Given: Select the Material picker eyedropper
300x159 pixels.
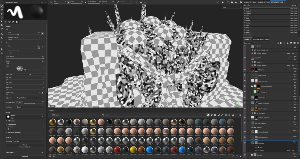Looking at the screenshot, I should pyautogui.click(x=2, y=29).
